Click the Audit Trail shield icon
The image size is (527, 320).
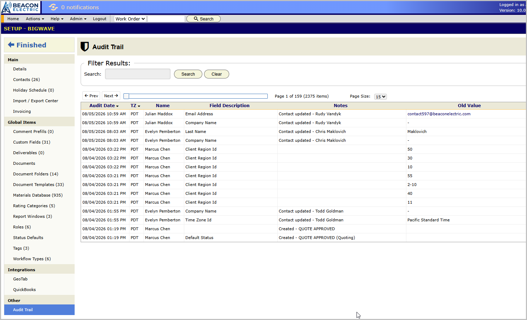click(x=85, y=47)
